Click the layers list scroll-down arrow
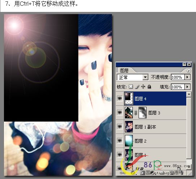This screenshot has width=196, height=179. pos(189,167)
